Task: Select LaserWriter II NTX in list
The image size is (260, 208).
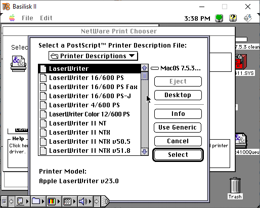Action: (90, 132)
